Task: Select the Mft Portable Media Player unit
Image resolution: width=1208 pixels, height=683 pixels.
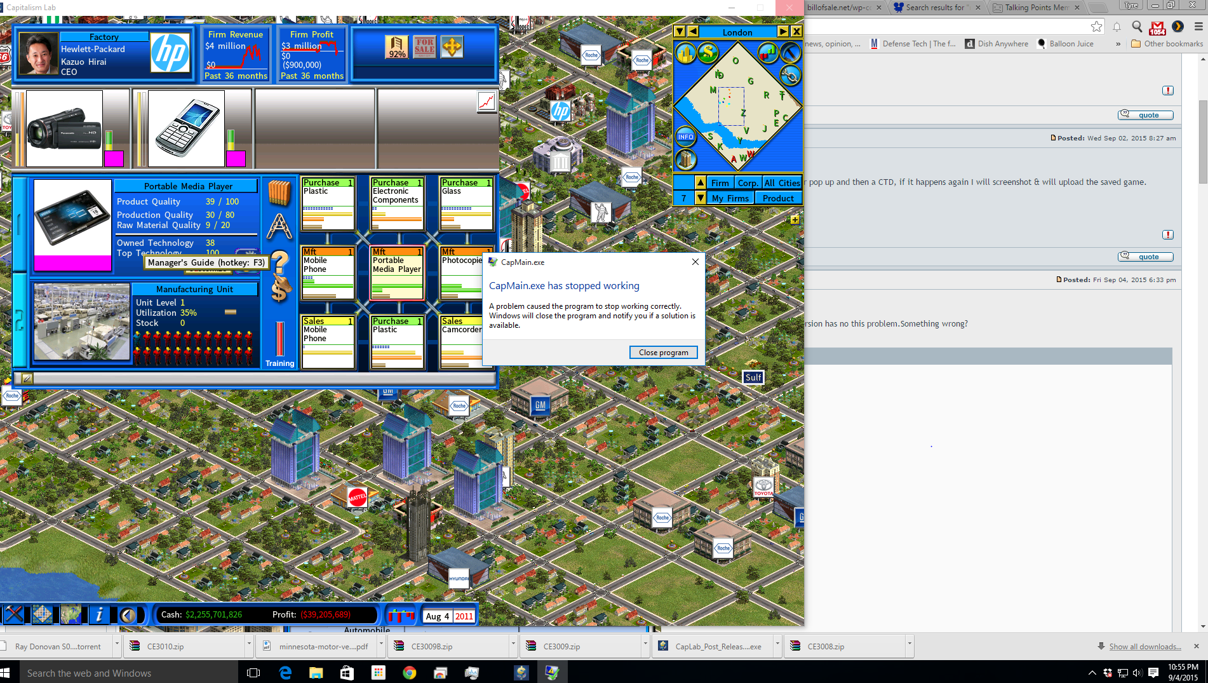Action: (397, 273)
